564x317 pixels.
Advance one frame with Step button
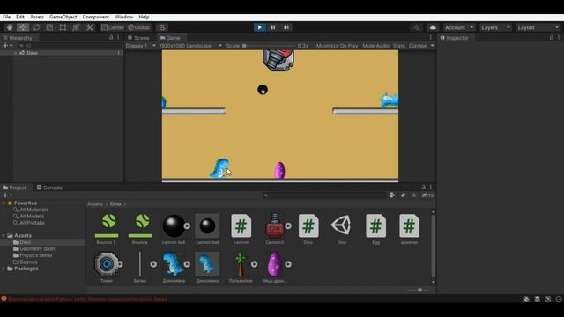(286, 27)
